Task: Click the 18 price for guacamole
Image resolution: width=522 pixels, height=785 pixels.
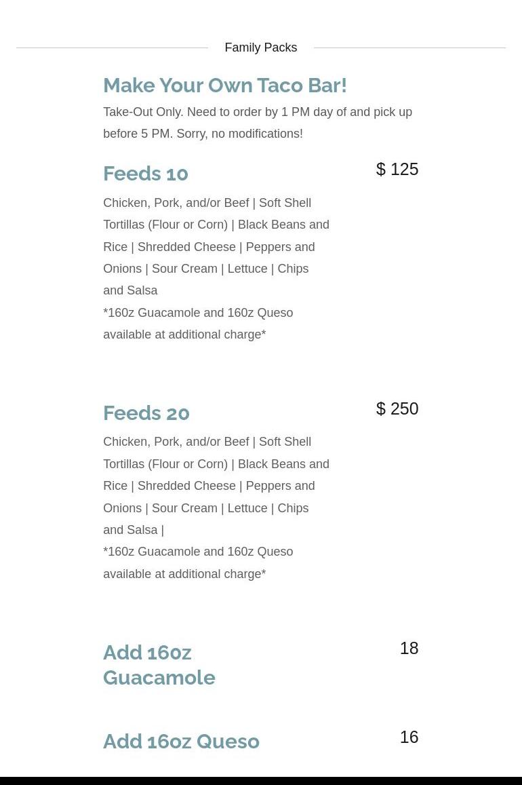Action: [409, 649]
